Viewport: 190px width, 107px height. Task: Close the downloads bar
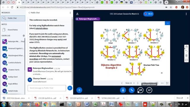tap(188, 98)
